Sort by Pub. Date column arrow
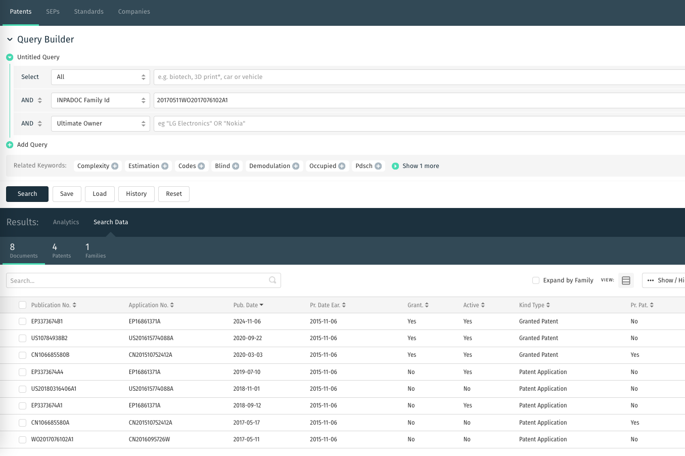Screen dimensions: 685x456 (261, 305)
